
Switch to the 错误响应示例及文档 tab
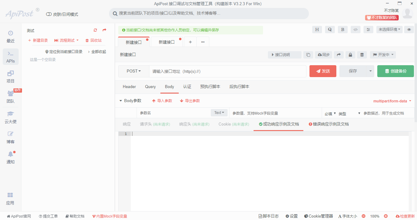click(329, 124)
